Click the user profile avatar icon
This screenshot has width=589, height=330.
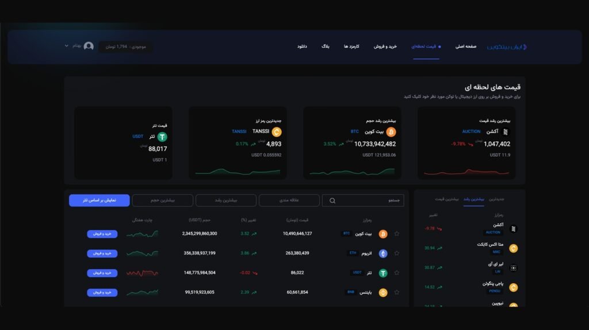[x=89, y=46]
